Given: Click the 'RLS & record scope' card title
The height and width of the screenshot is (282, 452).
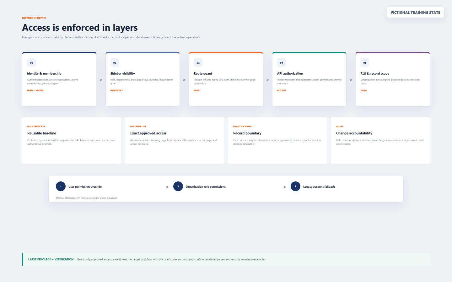Looking at the screenshot, I should tap(375, 74).
